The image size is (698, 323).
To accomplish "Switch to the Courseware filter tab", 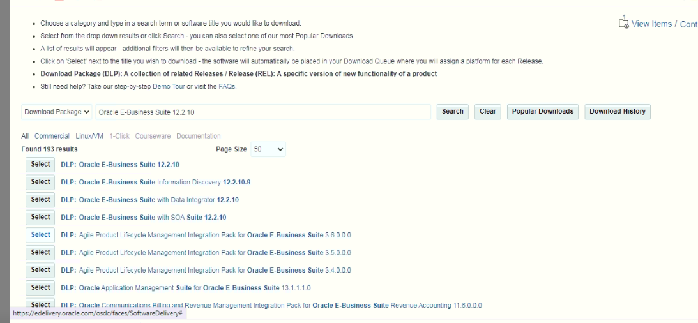I will point(153,136).
